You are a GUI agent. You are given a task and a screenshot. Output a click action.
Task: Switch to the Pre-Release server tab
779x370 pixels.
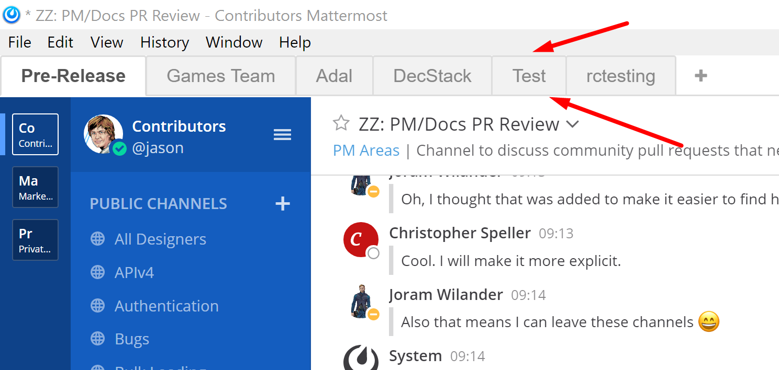pyautogui.click(x=73, y=76)
